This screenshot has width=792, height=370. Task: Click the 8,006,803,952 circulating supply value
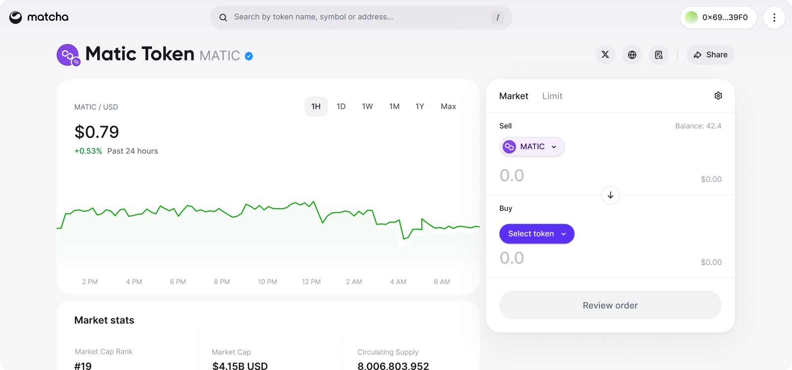[x=393, y=366]
